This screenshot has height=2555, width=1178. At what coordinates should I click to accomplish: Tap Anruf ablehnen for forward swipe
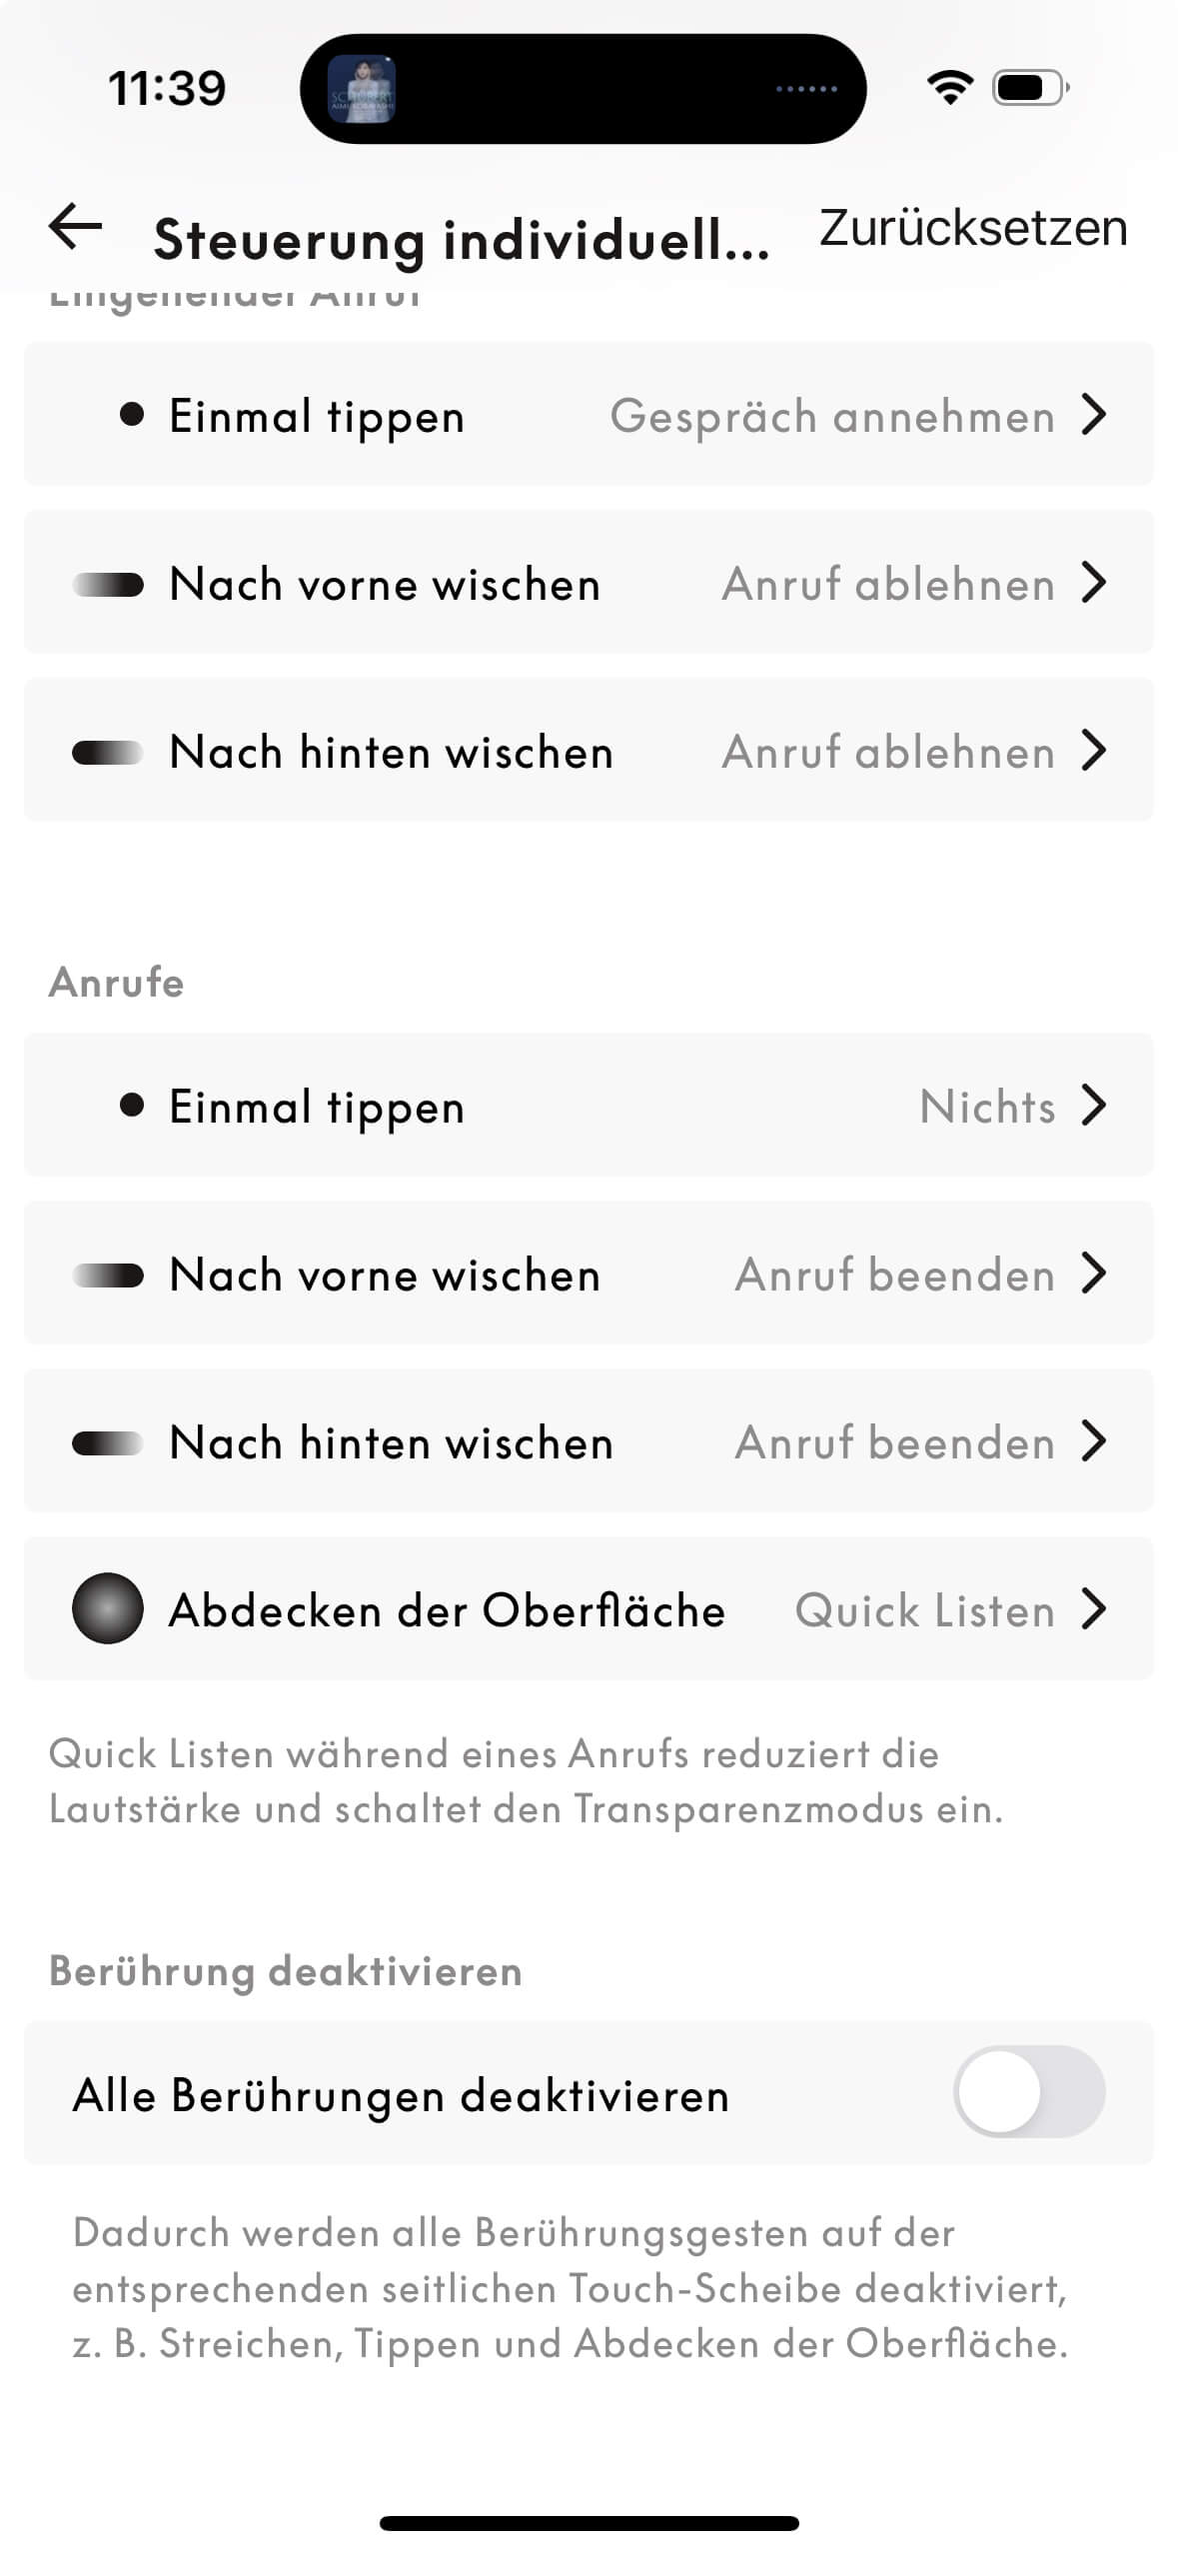coord(888,584)
